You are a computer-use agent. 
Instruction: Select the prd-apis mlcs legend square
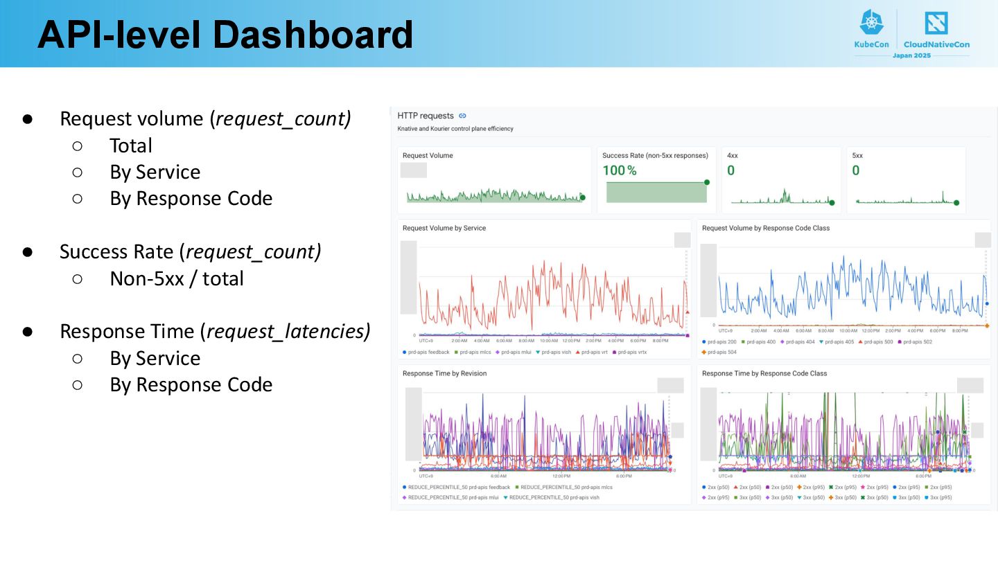point(458,352)
